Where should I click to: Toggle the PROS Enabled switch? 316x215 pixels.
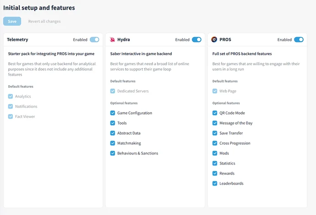pos(299,39)
